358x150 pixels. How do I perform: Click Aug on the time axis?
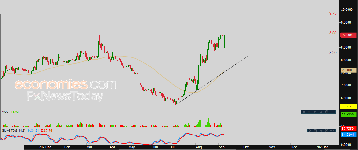tap(199, 147)
